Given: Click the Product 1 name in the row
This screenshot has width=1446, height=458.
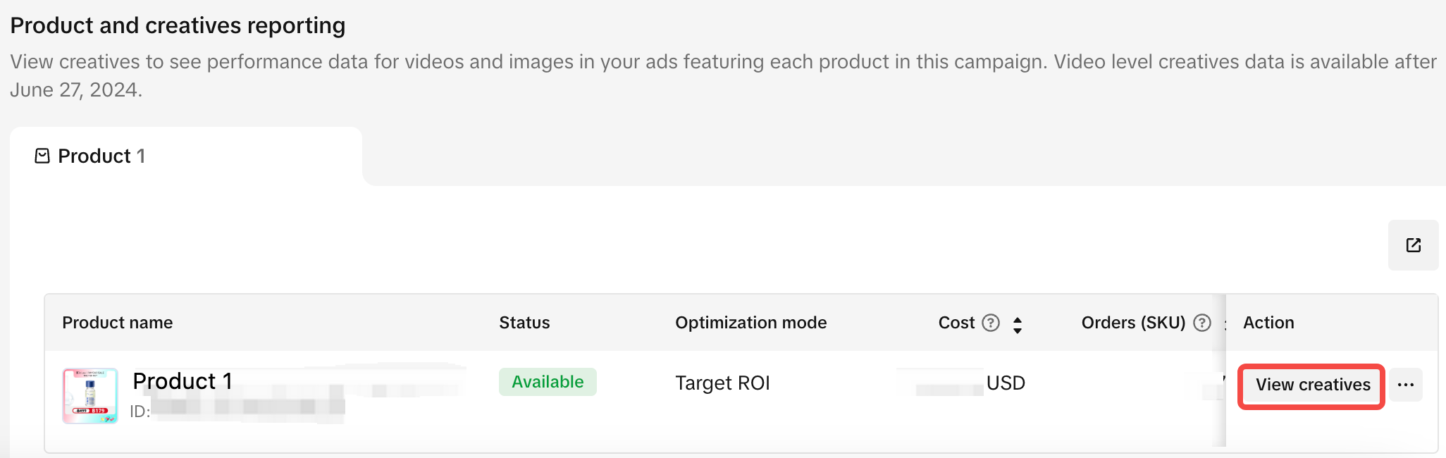Looking at the screenshot, I should point(183,381).
